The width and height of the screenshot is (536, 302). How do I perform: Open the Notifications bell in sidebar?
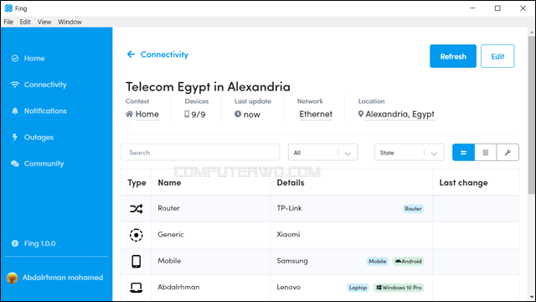[x=15, y=111]
